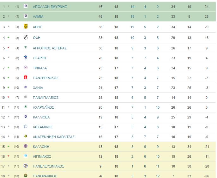Image resolution: width=217 pixels, height=178 pixels.
Task: Click the ΑΙΓΙΝΙΑΚΟΣ light blue crest
Action: pos(26,156)
